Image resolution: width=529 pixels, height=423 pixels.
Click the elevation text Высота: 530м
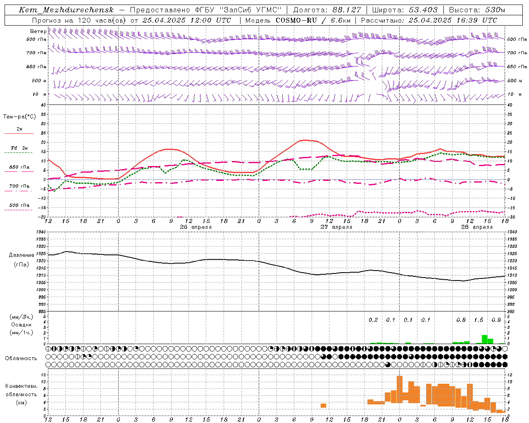477,10
